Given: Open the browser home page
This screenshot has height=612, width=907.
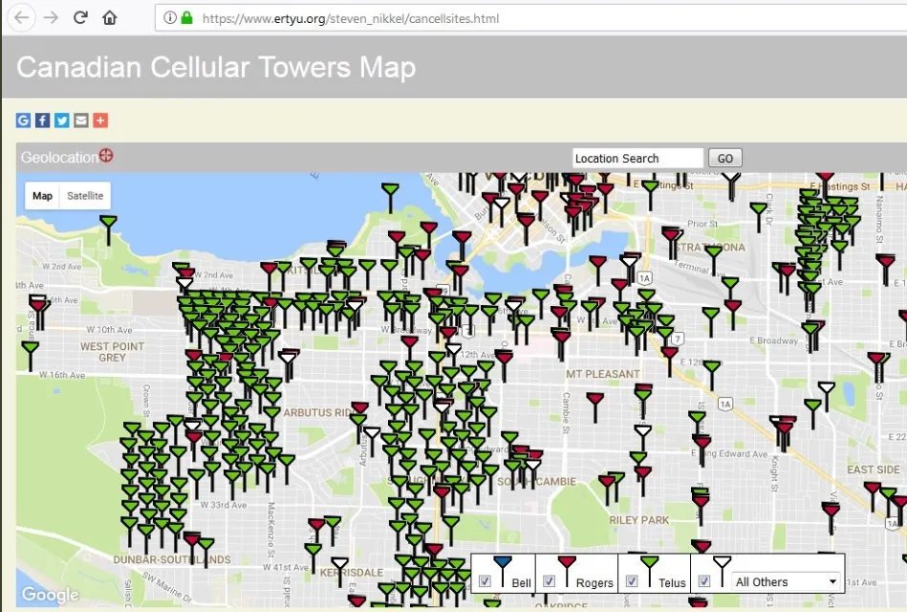Looking at the screenshot, I should point(109,18).
